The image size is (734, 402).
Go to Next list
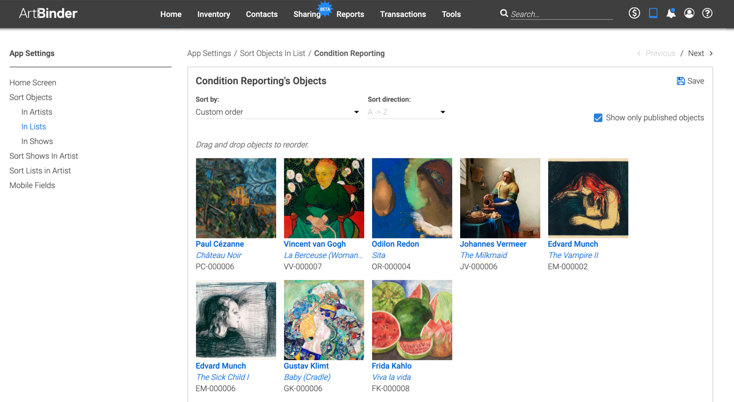click(696, 53)
